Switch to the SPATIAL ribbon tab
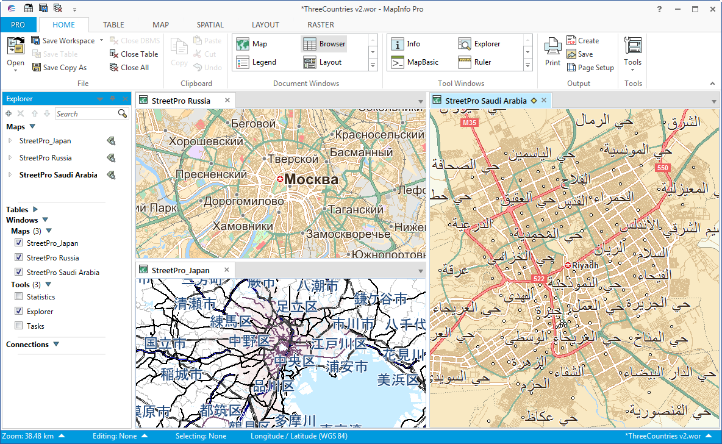 pos(210,25)
